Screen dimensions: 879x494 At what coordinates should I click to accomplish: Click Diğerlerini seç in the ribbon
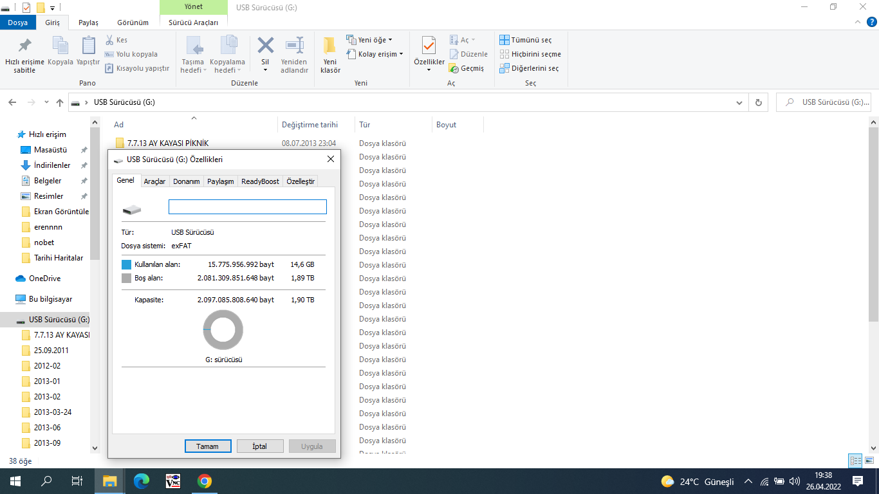point(529,68)
